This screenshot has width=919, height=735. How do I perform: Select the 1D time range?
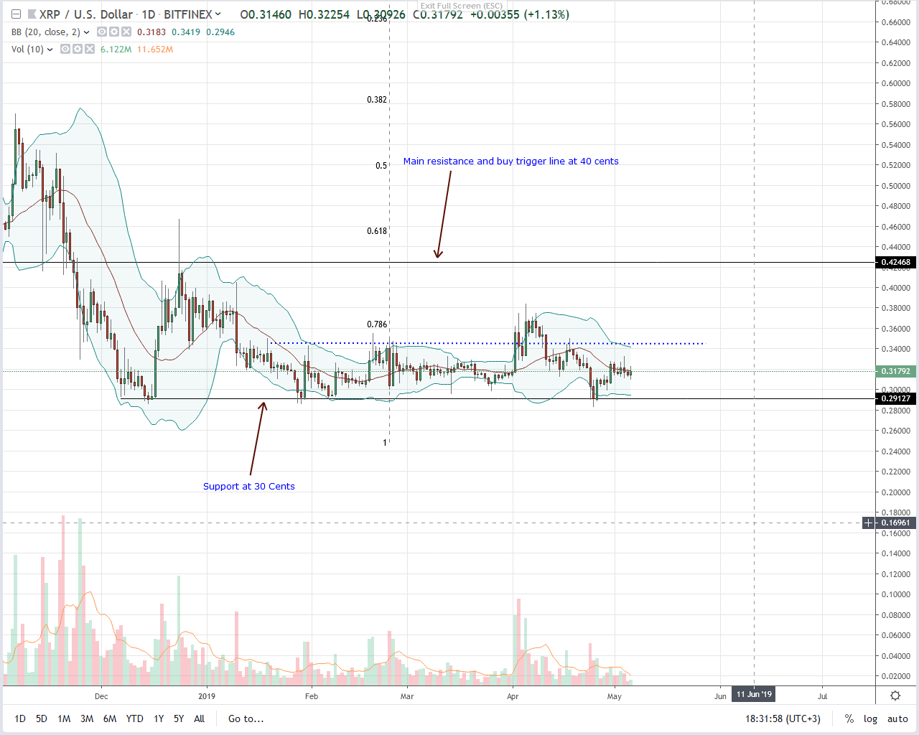click(20, 718)
